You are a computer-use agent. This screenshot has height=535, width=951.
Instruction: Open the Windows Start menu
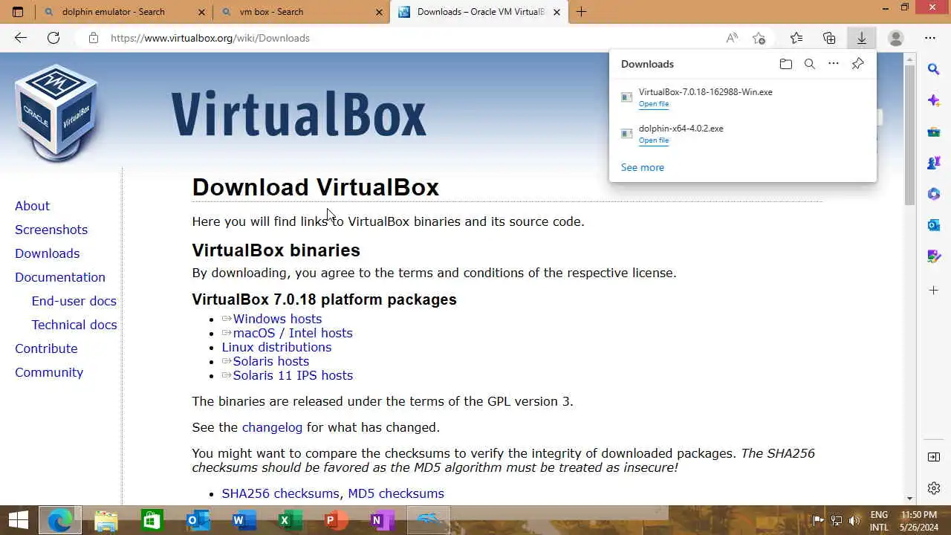tap(18, 520)
